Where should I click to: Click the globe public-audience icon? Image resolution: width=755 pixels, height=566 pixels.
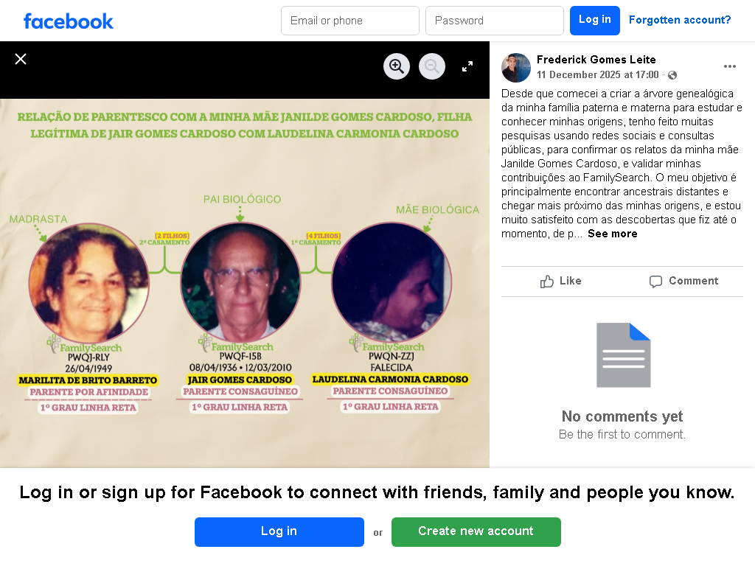pos(672,75)
